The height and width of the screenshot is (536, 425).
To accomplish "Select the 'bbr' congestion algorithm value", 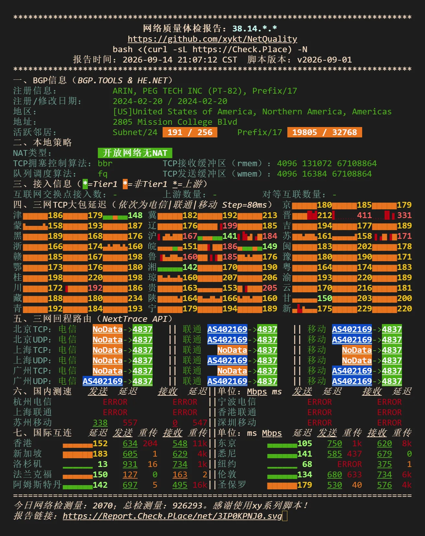I will [x=105, y=163].
